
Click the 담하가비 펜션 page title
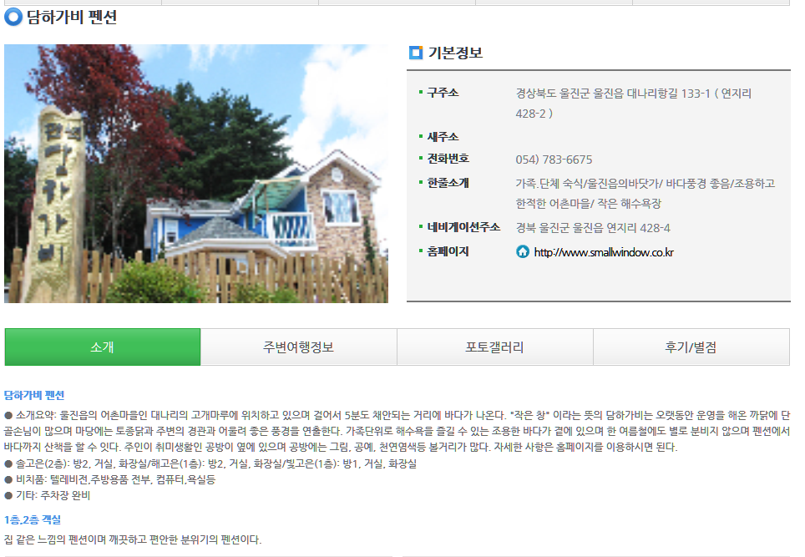click(72, 17)
